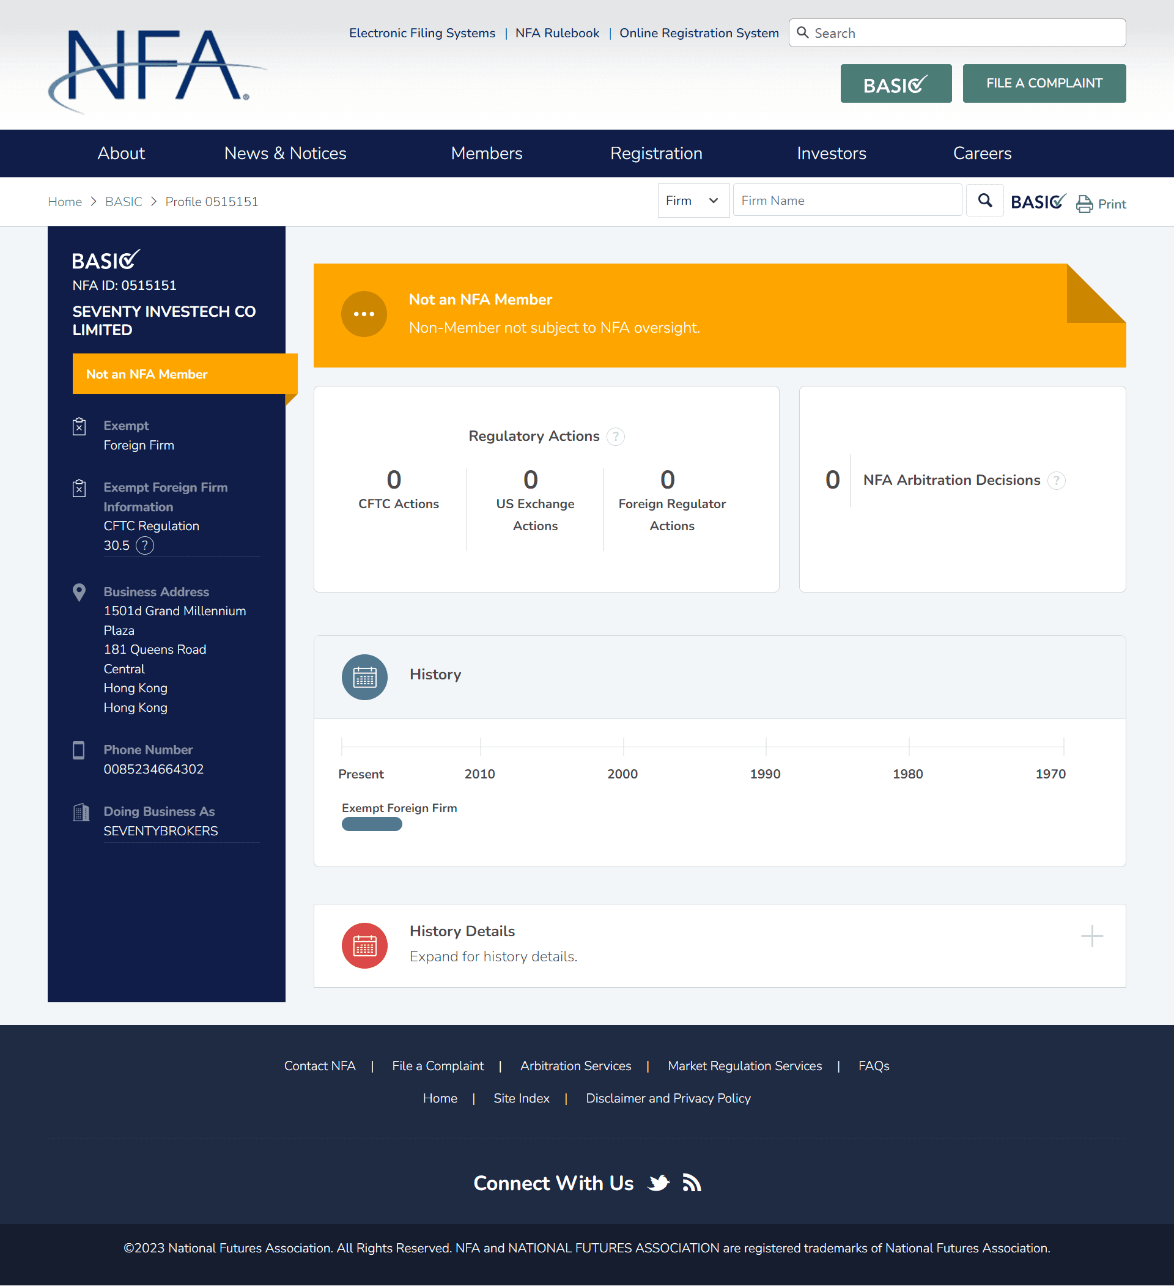
Task: Click the search magnifier icon in header
Action: (804, 31)
